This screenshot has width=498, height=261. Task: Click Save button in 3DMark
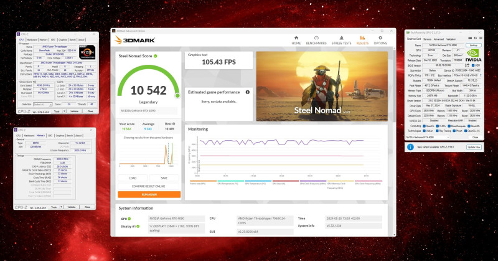coord(164,178)
